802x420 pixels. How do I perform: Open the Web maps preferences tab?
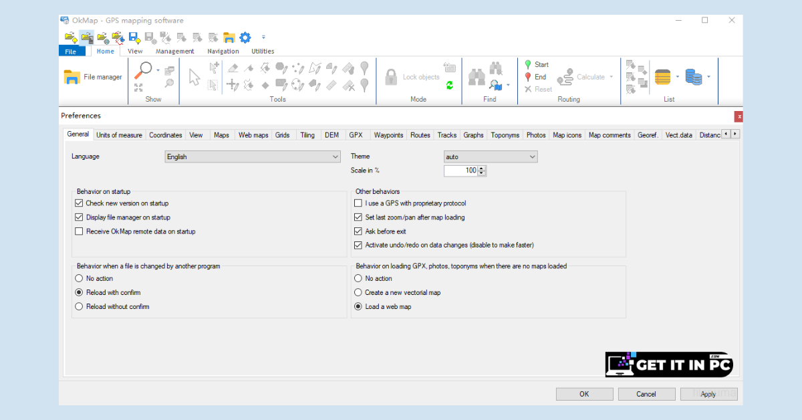coord(253,135)
